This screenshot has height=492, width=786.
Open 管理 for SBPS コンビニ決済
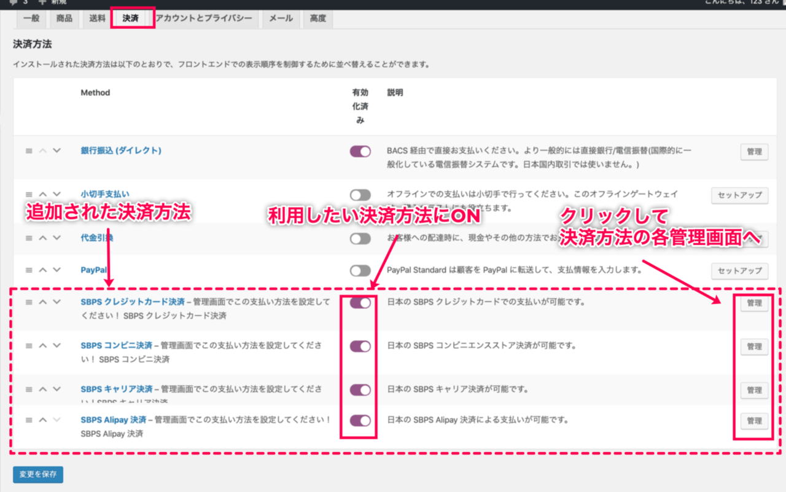pos(754,347)
